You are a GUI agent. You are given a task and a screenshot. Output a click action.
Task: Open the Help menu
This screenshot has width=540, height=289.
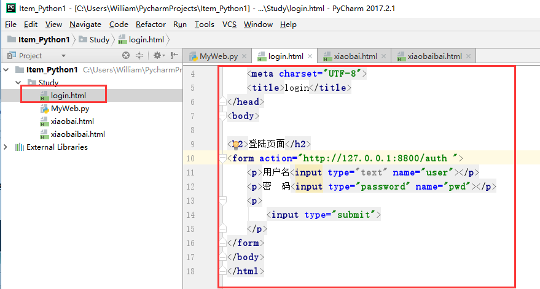pos(288,25)
